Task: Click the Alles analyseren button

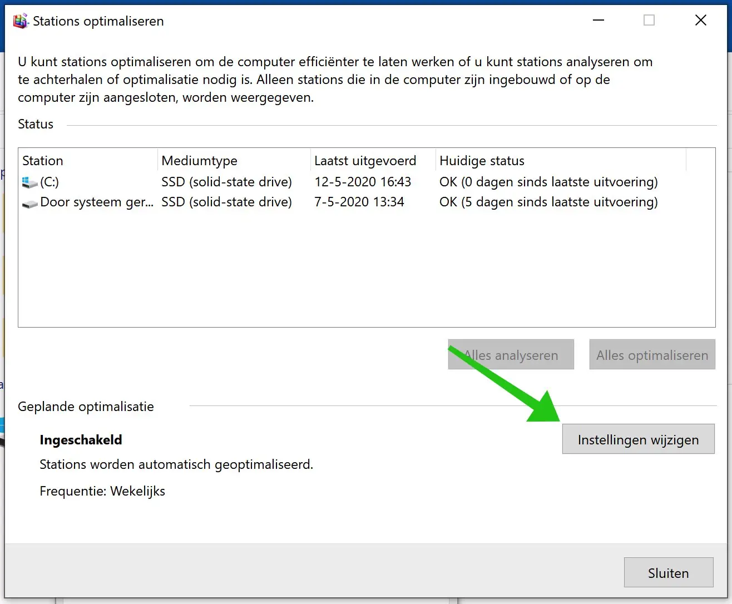Action: [x=511, y=355]
